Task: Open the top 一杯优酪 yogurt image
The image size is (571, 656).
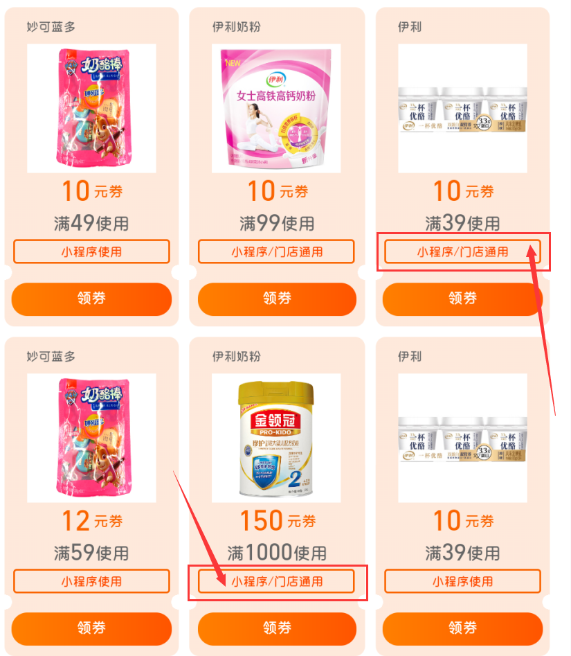Action: [x=463, y=108]
